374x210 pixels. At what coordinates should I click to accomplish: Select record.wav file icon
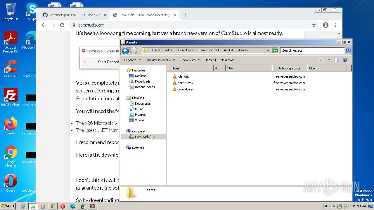[174, 89]
